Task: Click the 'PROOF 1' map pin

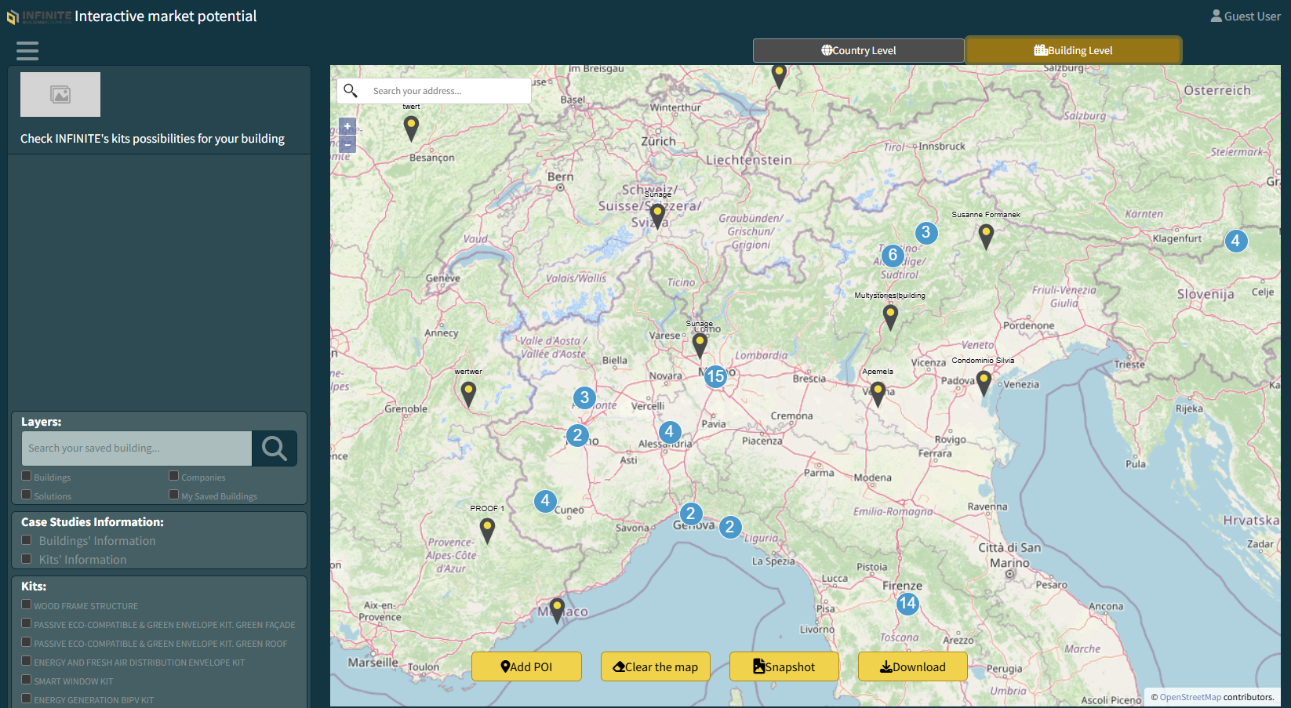Action: pyautogui.click(x=487, y=531)
